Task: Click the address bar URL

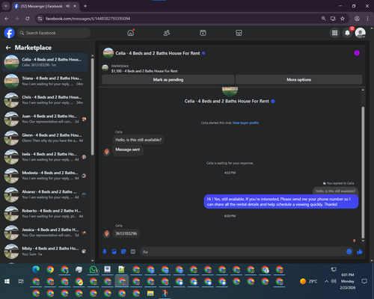Action: point(88,19)
